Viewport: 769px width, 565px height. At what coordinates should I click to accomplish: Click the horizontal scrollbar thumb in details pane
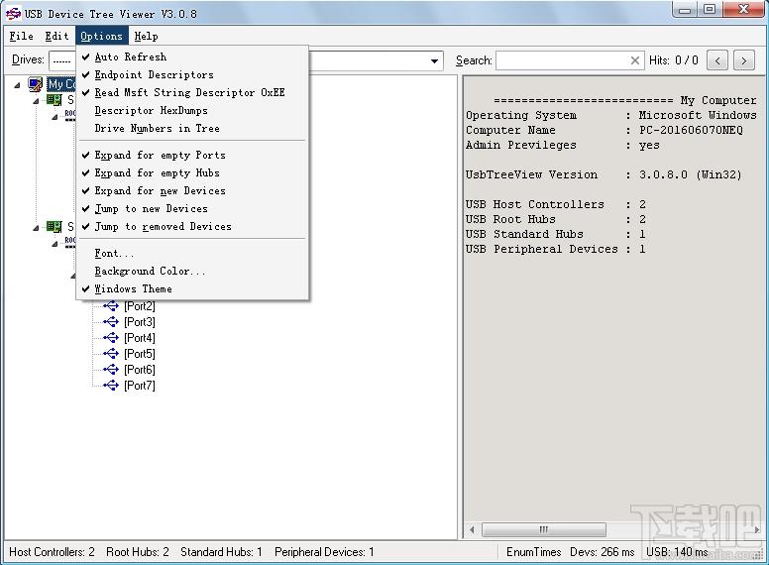point(544,529)
